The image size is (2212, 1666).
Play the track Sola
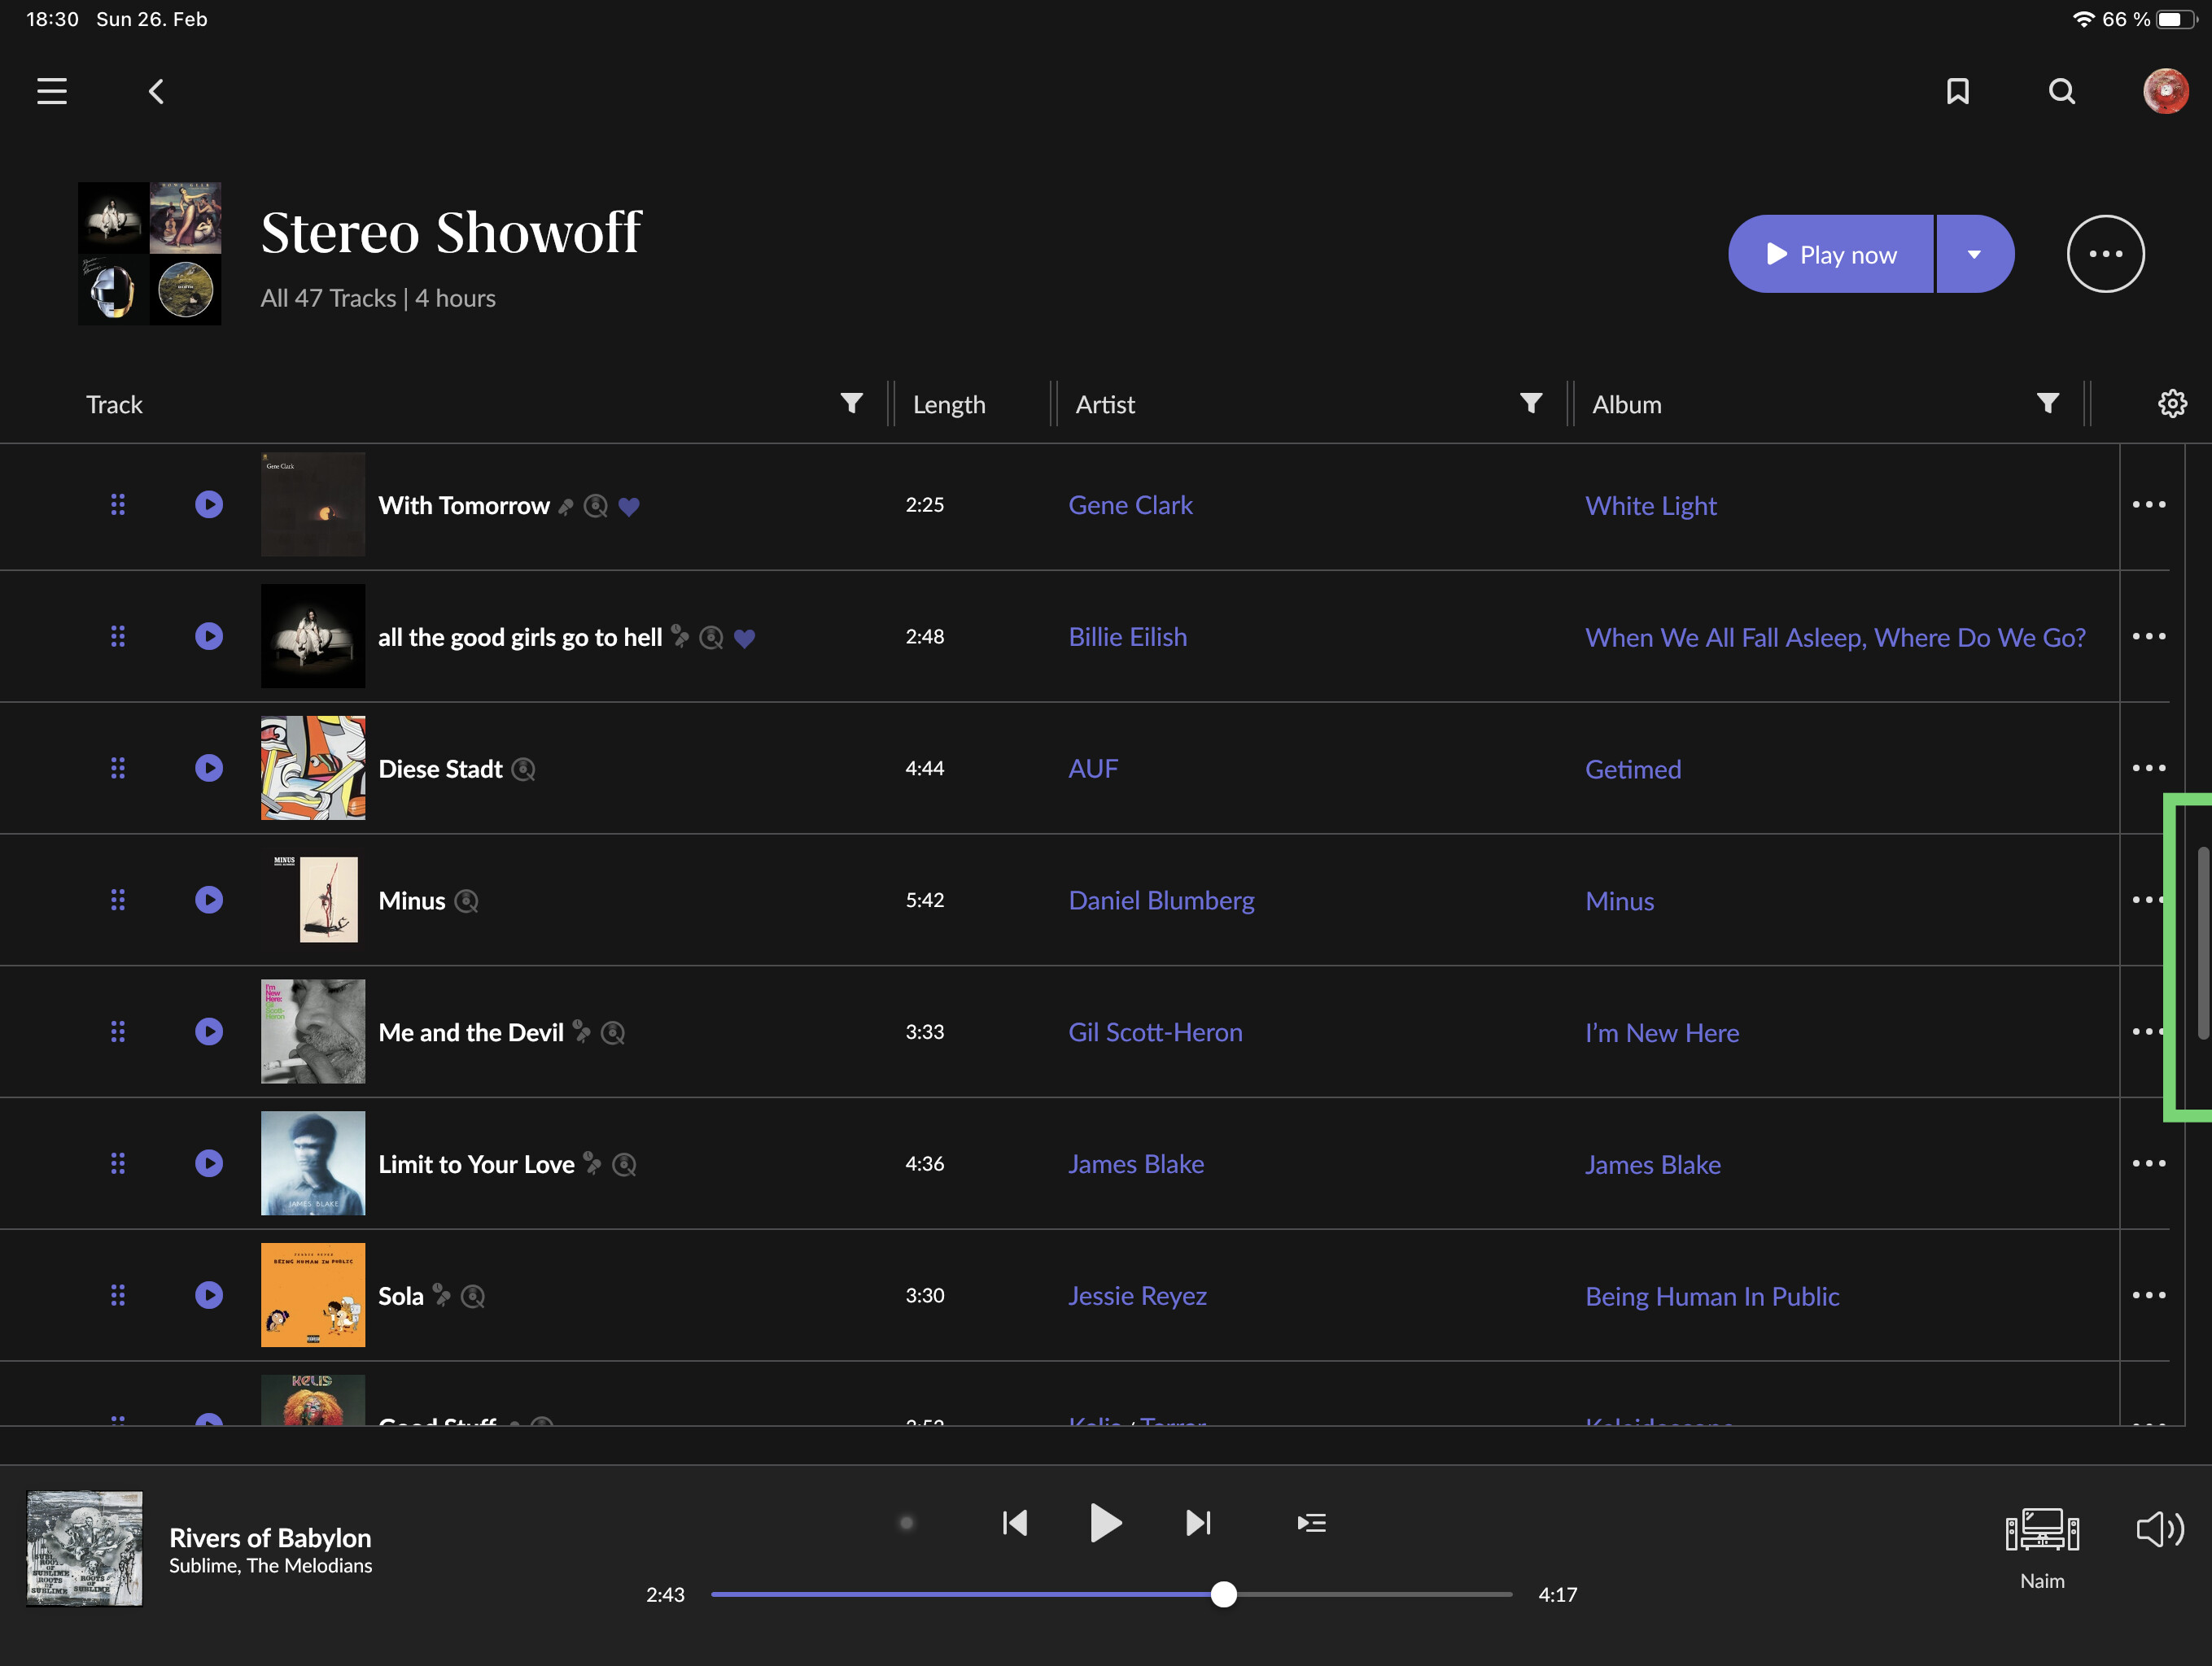point(209,1296)
